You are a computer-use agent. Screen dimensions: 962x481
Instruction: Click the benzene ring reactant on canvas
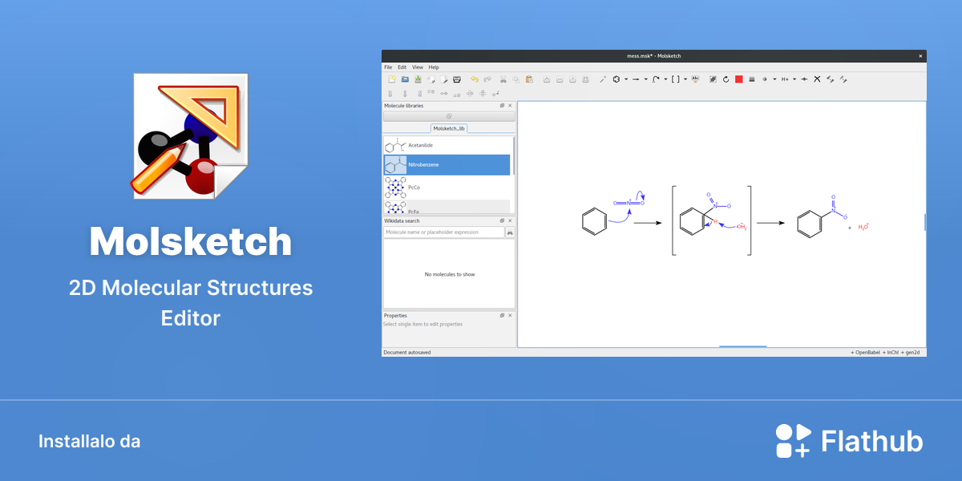[594, 221]
